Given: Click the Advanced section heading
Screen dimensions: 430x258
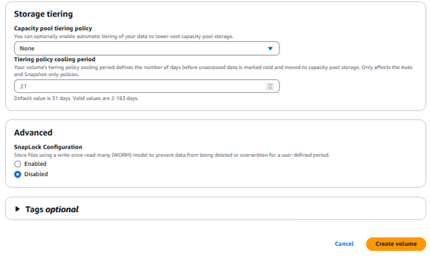Looking at the screenshot, I should pos(33,132).
